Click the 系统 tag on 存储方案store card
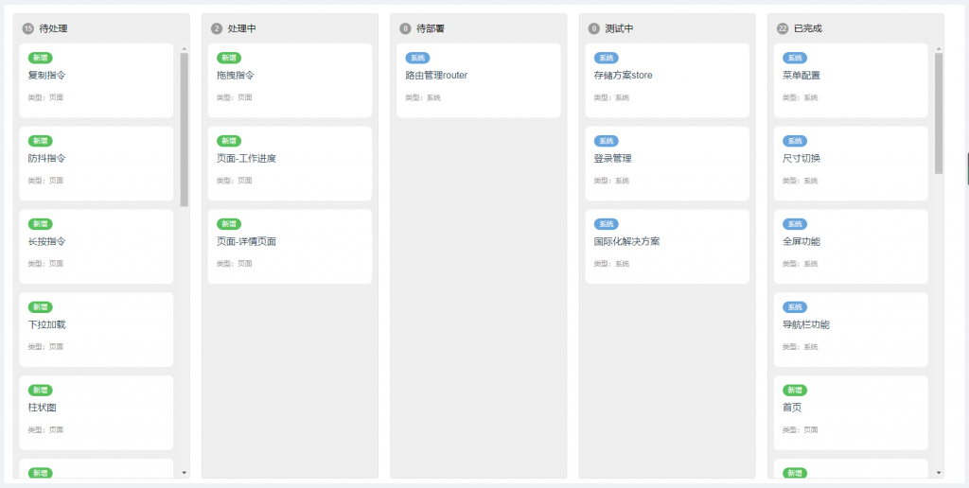 607,58
